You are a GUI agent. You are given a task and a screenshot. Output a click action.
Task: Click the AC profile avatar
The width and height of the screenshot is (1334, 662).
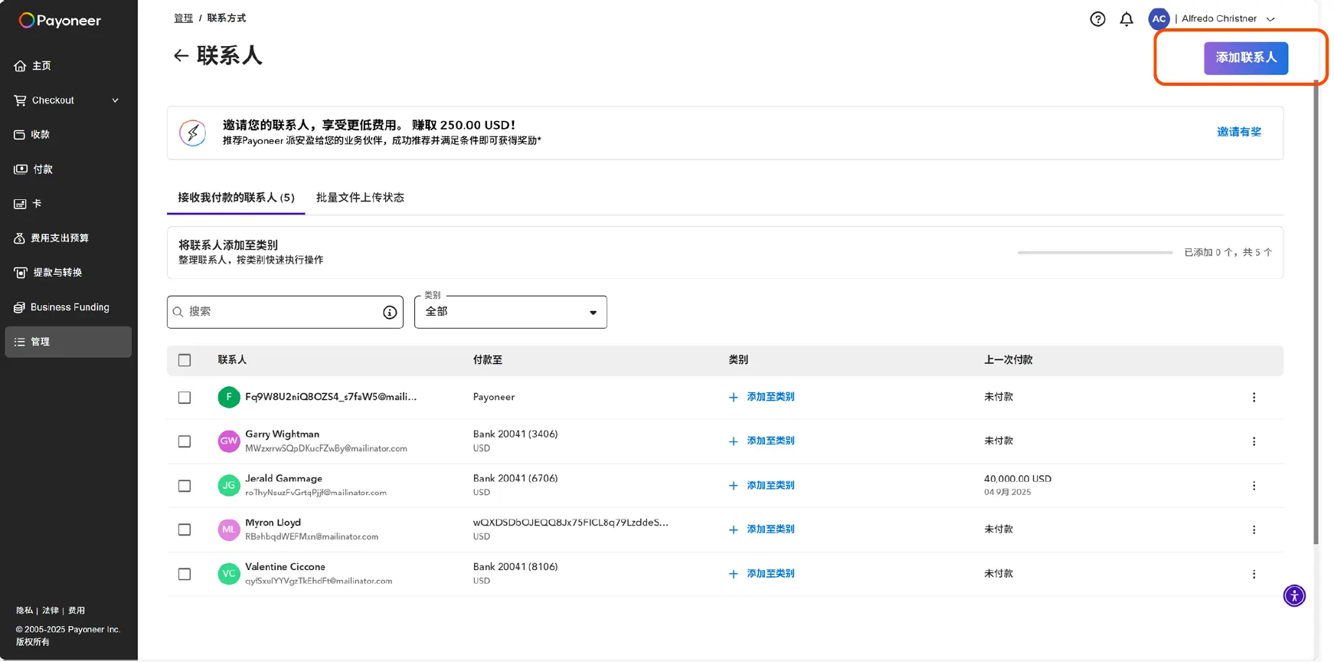click(x=1159, y=19)
